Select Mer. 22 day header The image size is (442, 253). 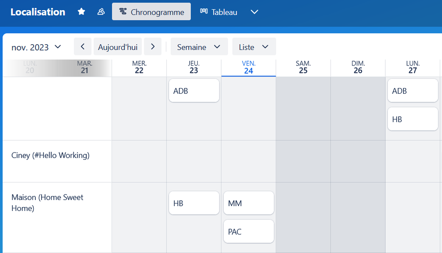(139, 68)
